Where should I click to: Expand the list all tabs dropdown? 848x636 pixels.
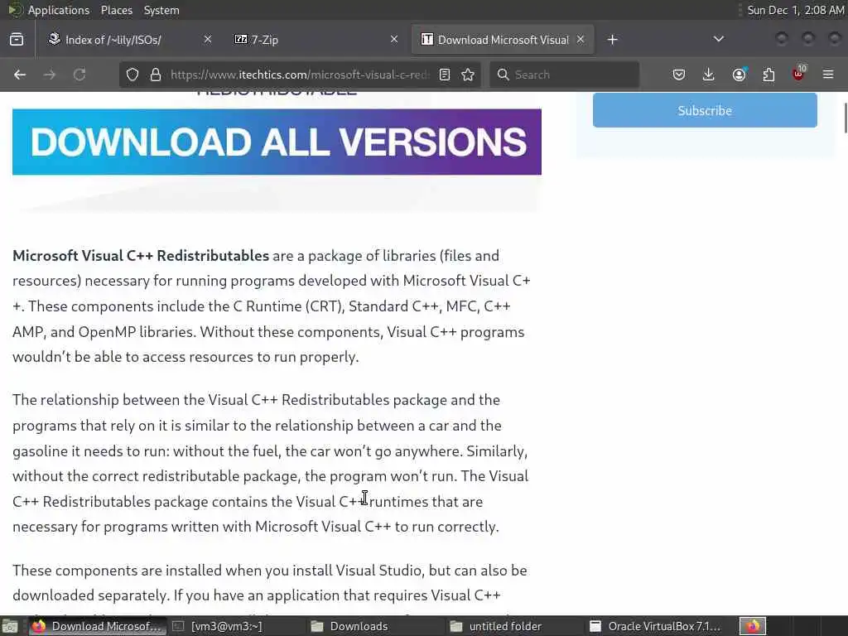pos(718,39)
